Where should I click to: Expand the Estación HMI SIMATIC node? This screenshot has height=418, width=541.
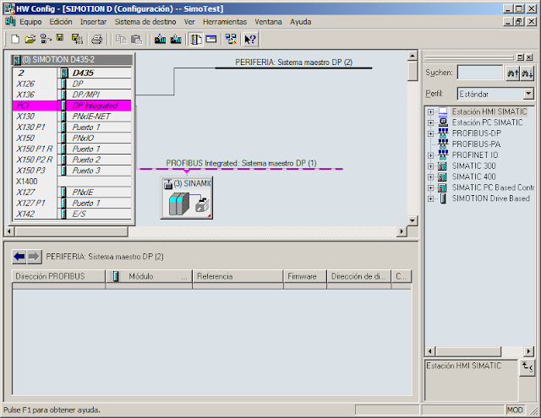430,112
